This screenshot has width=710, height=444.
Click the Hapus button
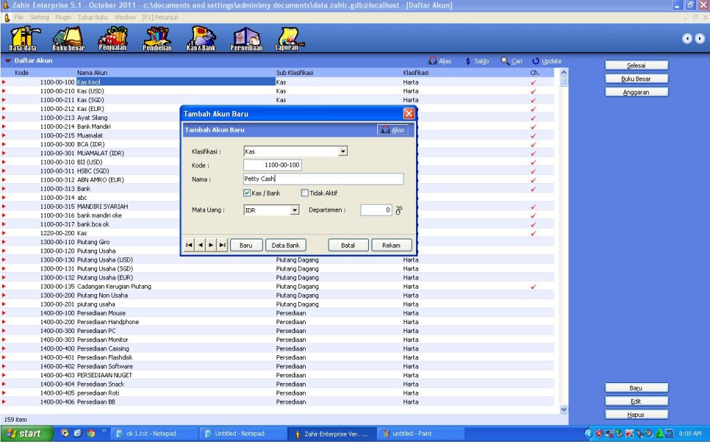click(x=637, y=415)
